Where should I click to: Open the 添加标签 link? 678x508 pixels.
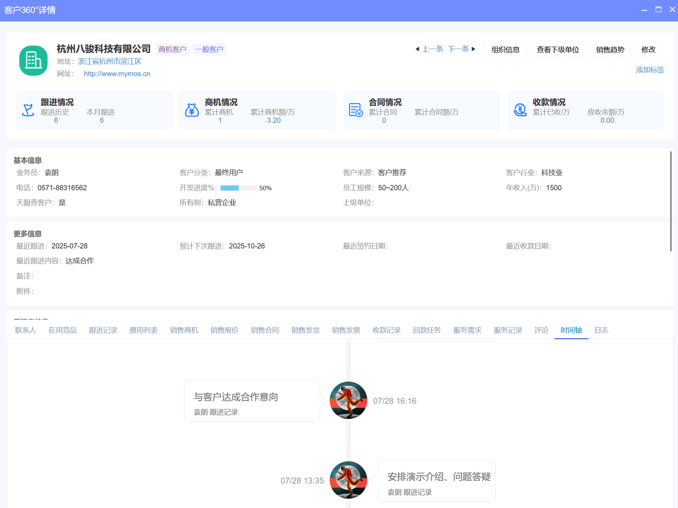tap(650, 69)
